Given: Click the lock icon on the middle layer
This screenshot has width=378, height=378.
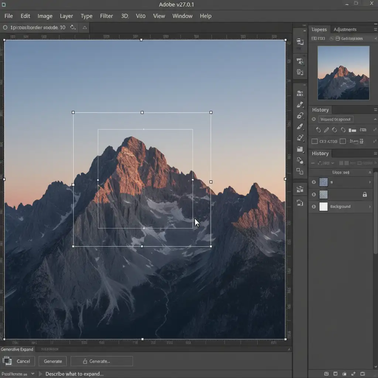Looking at the screenshot, I should click(365, 195).
